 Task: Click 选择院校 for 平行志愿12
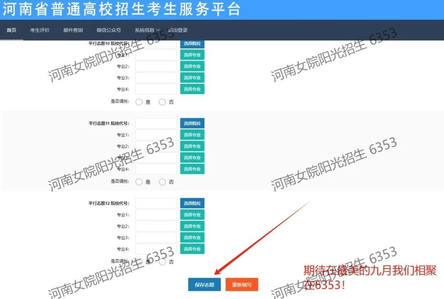click(x=192, y=203)
